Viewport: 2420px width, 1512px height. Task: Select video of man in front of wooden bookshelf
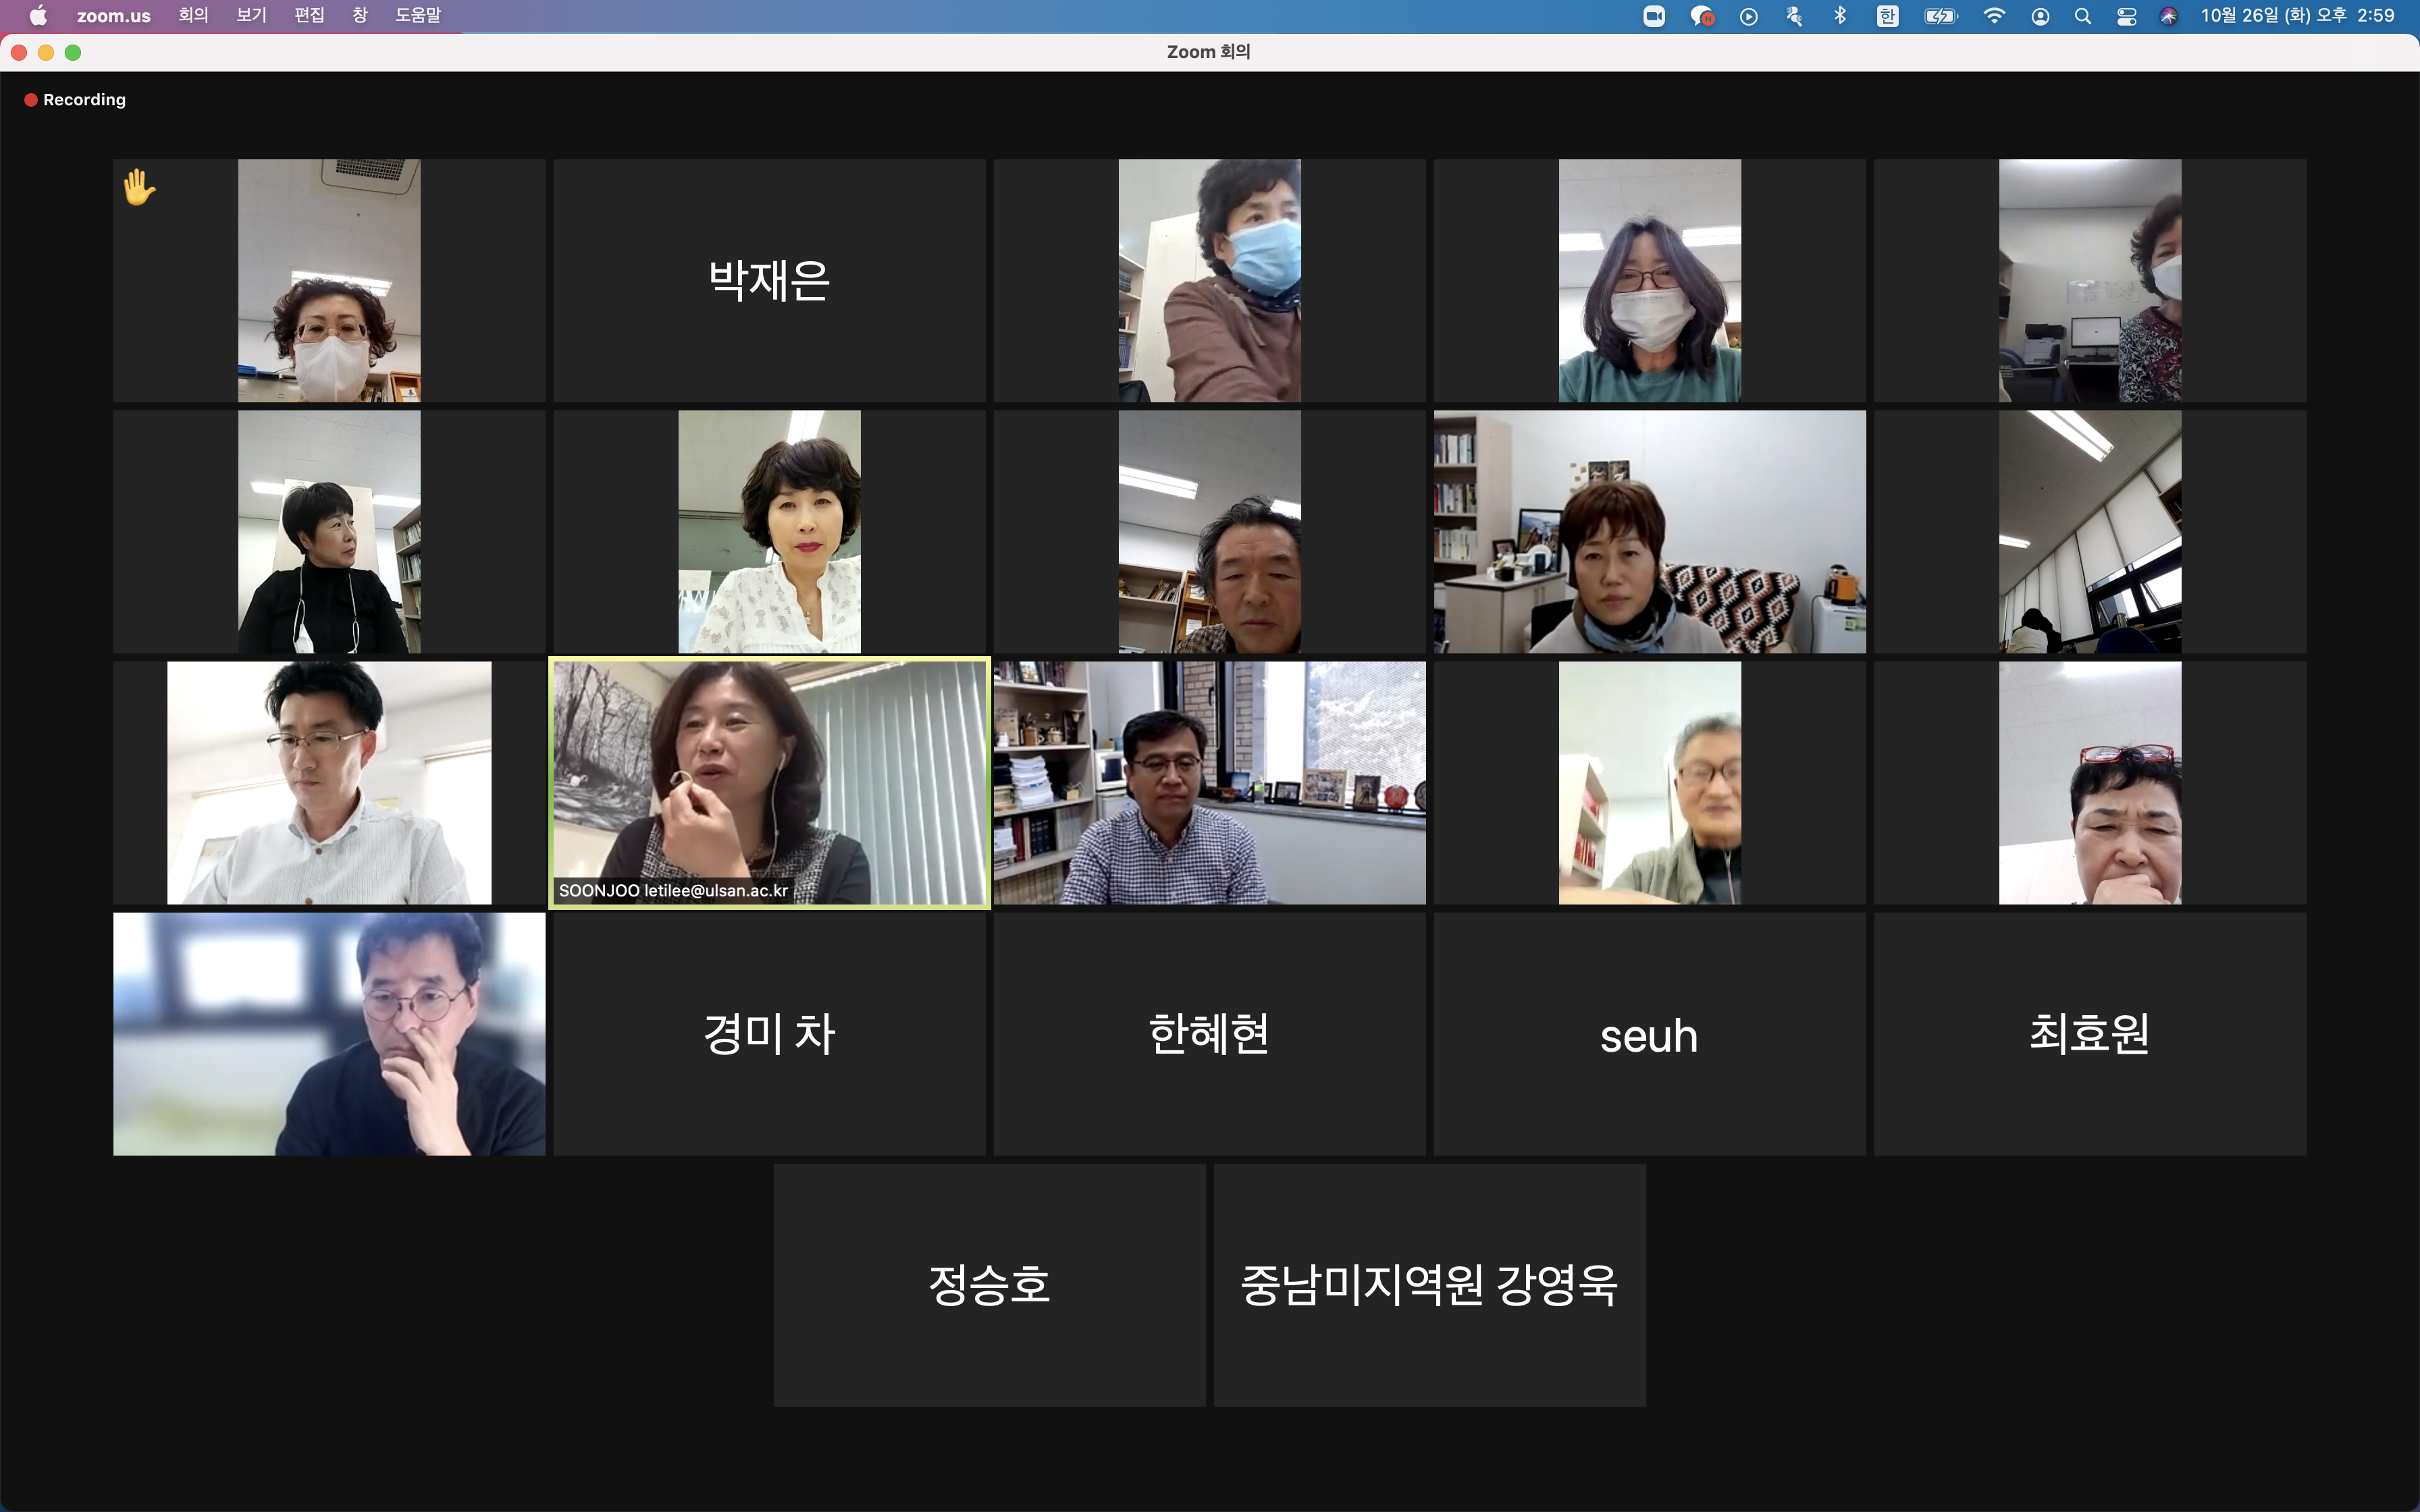pos(1209,532)
